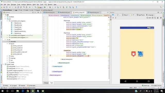The height and width of the screenshot is (93, 165).
Task: Click the SDK Manager icon in toolbar
Action: pyautogui.click(x=73, y=7)
